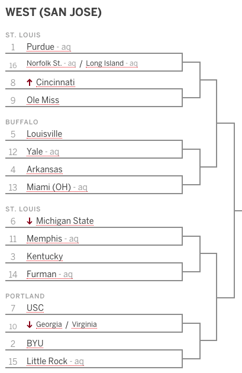
Task: Click the Michigan State team link
Action: coord(65,221)
